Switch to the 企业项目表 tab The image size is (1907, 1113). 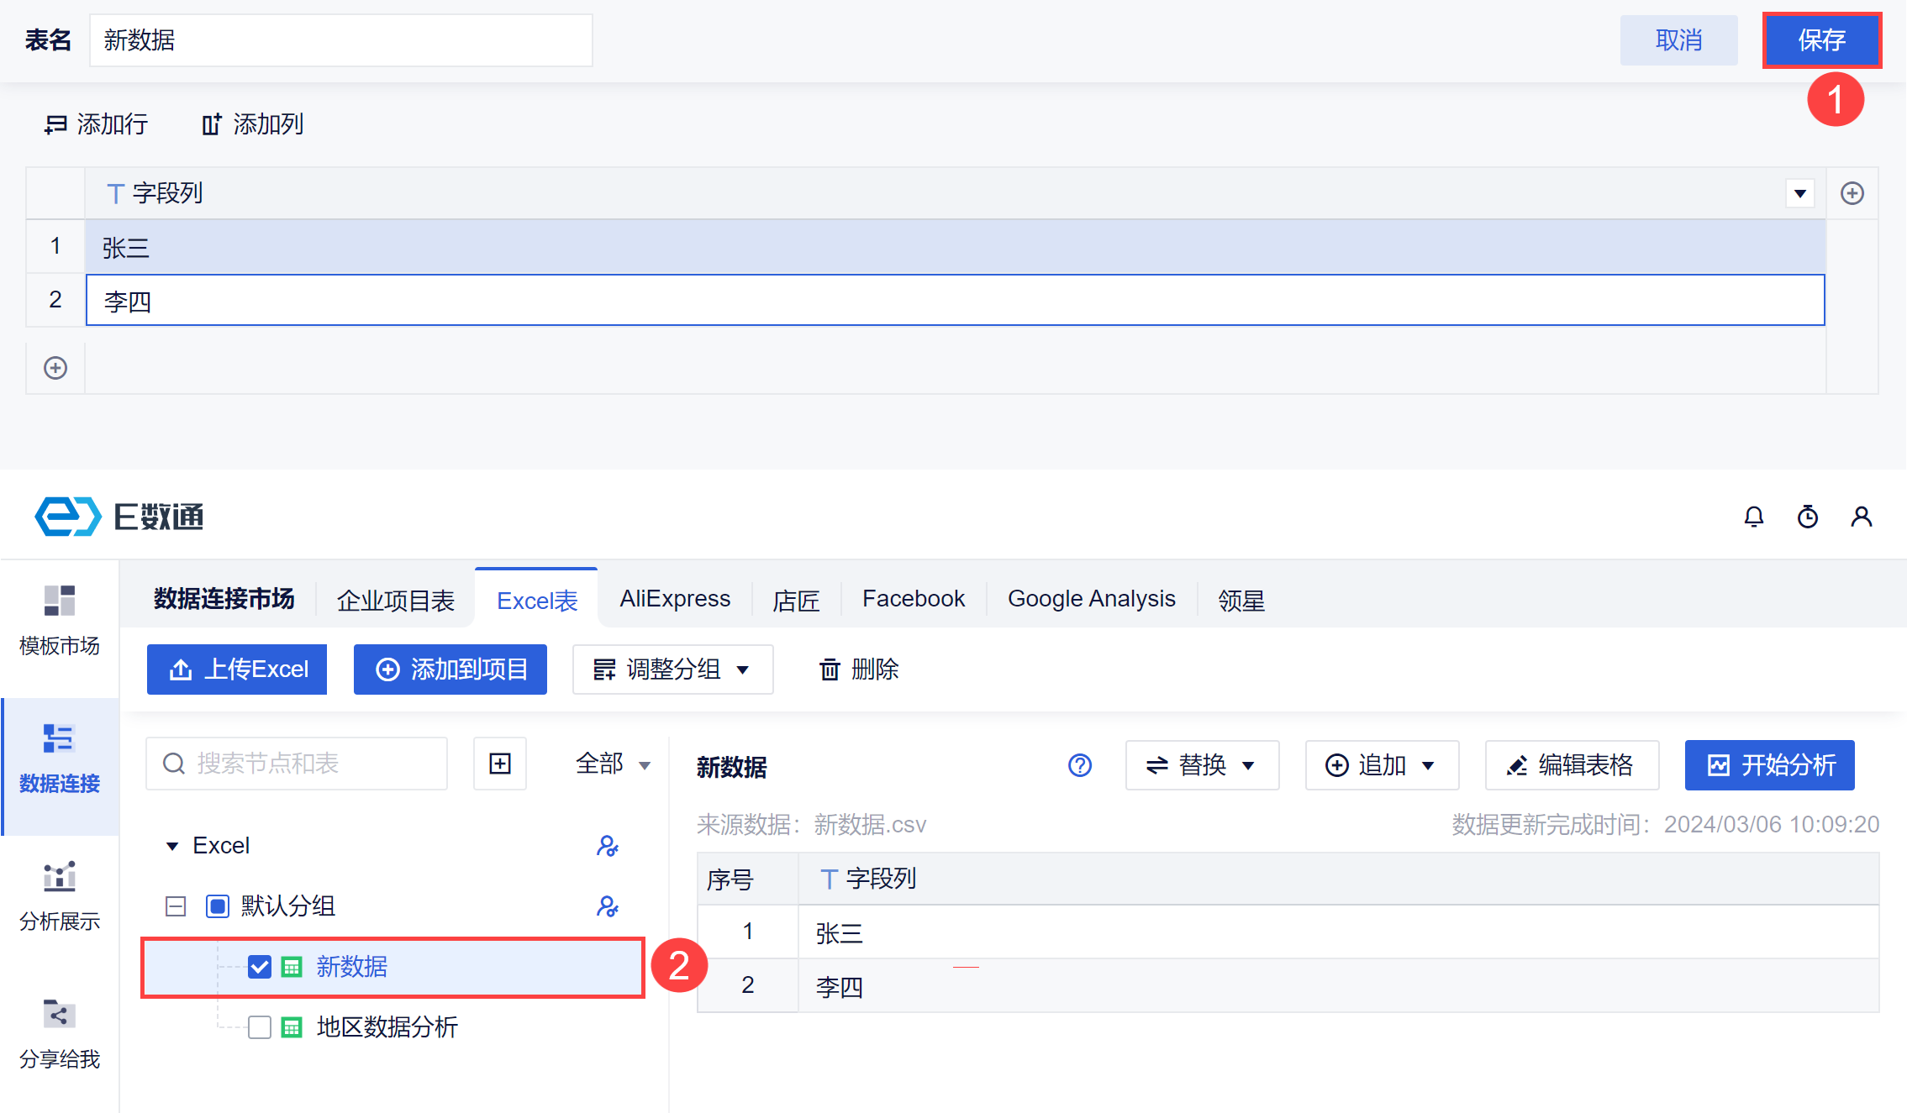point(395,601)
